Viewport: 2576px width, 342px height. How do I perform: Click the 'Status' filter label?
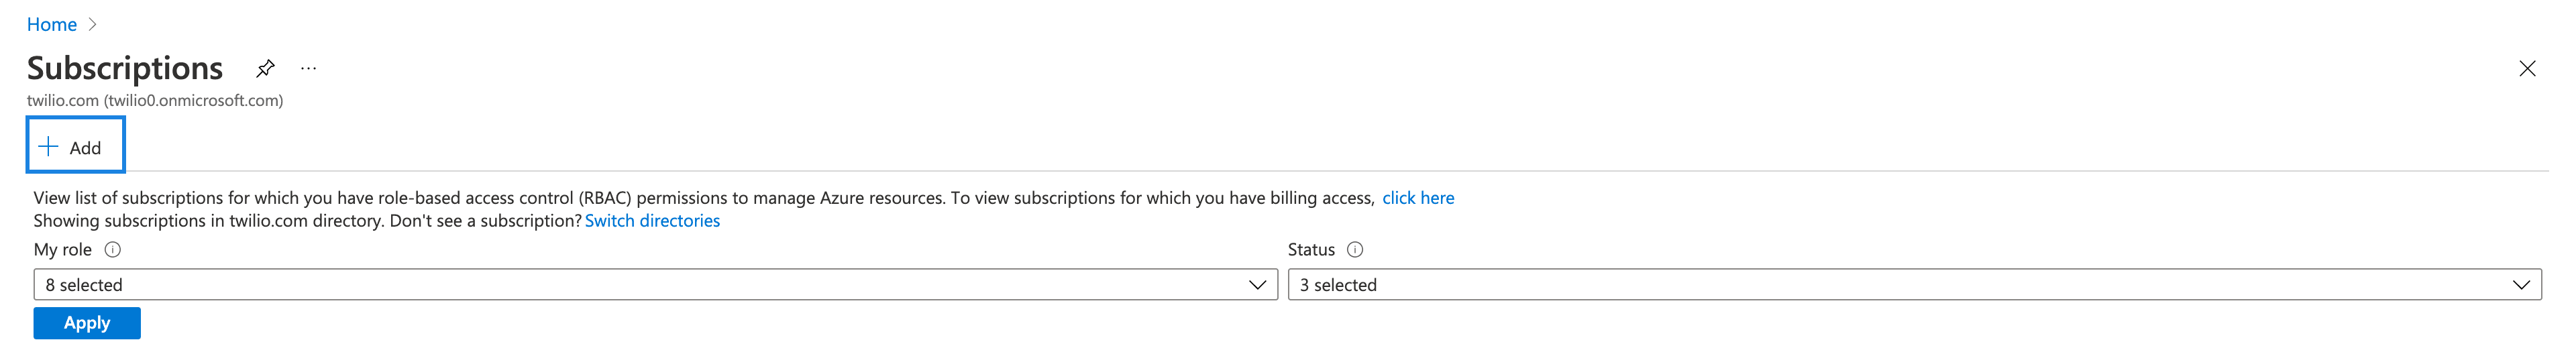pos(1311,250)
